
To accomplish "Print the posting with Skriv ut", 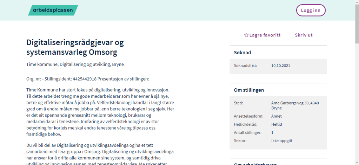I will click(x=304, y=35).
